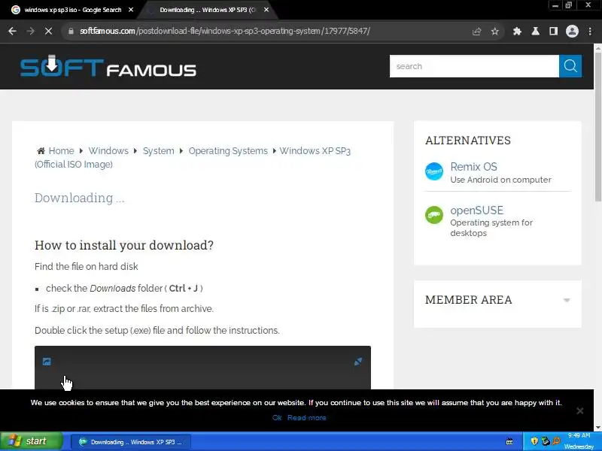Click the right icon in the dark video box
602x451 pixels.
(358, 362)
